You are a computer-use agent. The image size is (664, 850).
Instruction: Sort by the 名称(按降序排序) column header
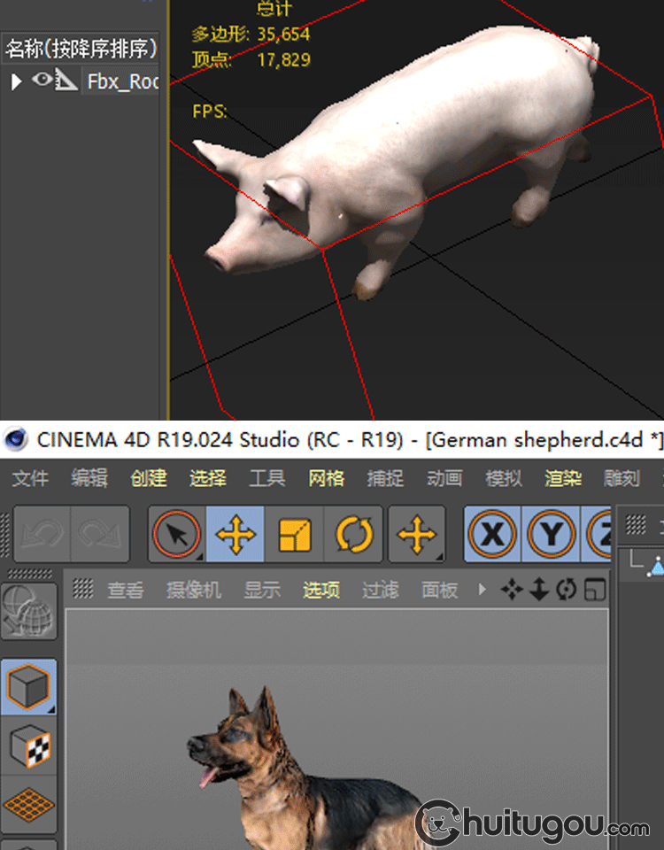coord(81,49)
